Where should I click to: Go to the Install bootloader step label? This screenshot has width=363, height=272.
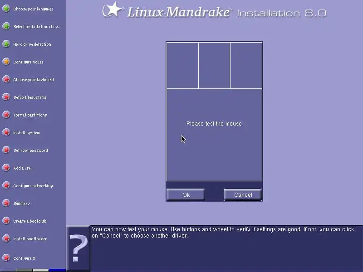30,239
